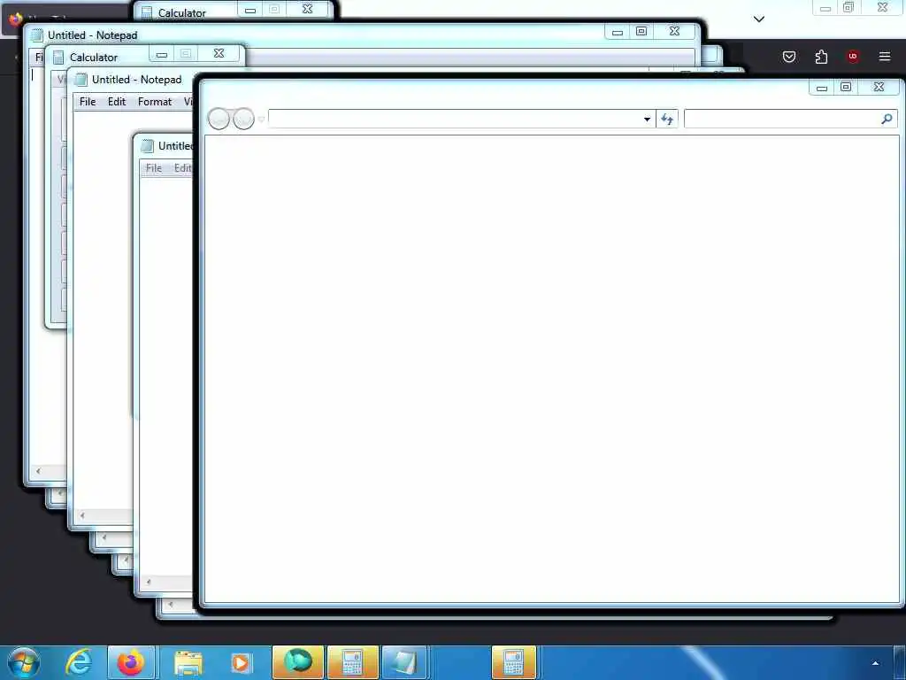This screenshot has height=680, width=906.
Task: Open the Windows Start orb
Action: coord(23,662)
